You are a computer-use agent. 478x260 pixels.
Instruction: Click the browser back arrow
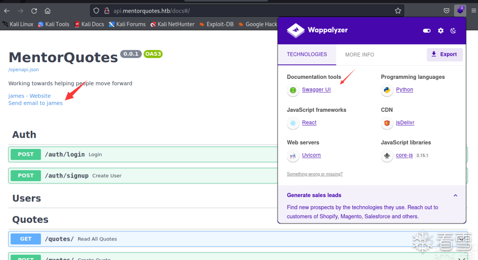pos(7,11)
